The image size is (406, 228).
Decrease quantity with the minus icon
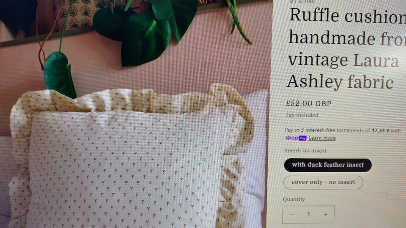pyautogui.click(x=291, y=214)
